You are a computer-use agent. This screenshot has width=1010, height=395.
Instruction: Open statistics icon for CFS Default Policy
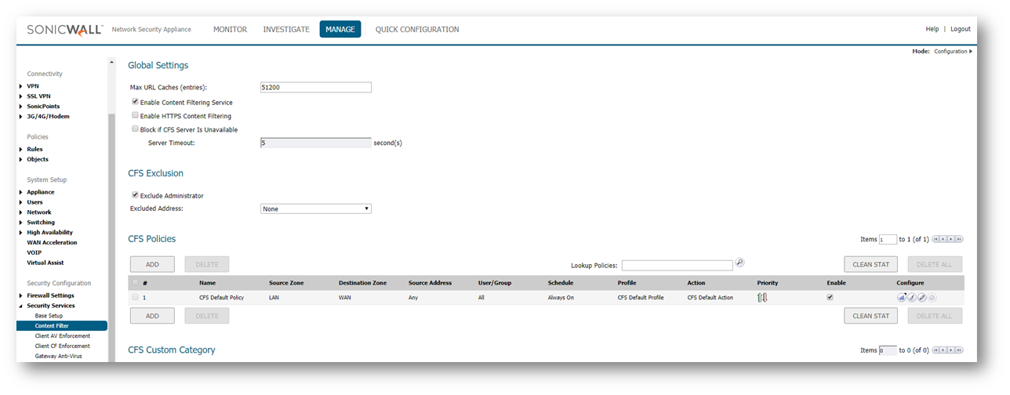click(x=902, y=298)
